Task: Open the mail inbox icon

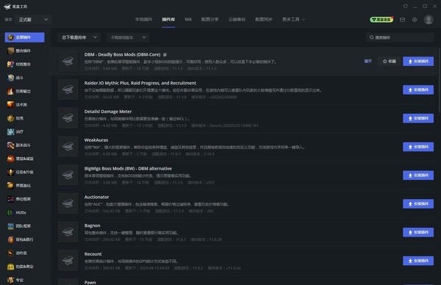Action: coord(403,20)
